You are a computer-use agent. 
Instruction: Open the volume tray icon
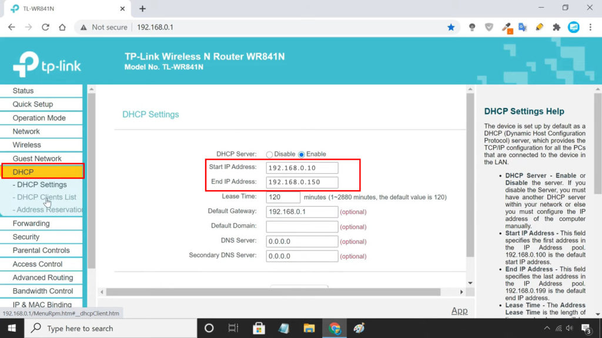(570, 329)
